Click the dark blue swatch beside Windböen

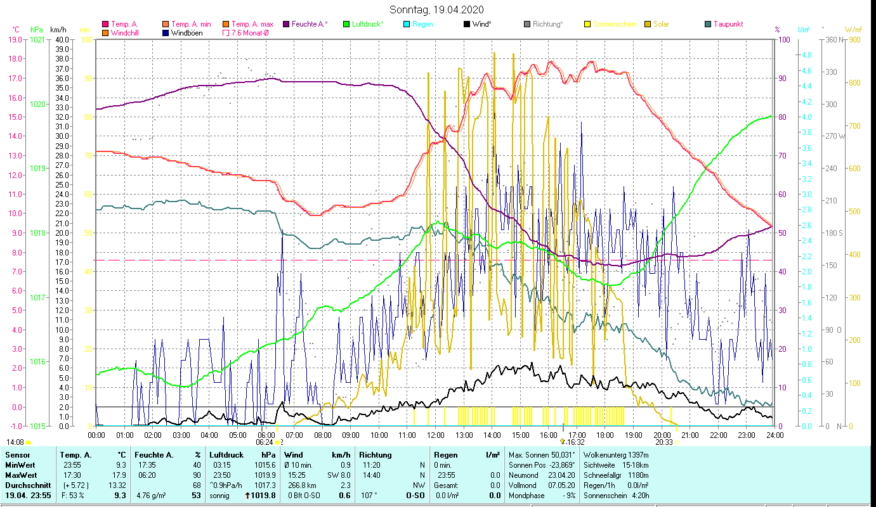pos(166,32)
